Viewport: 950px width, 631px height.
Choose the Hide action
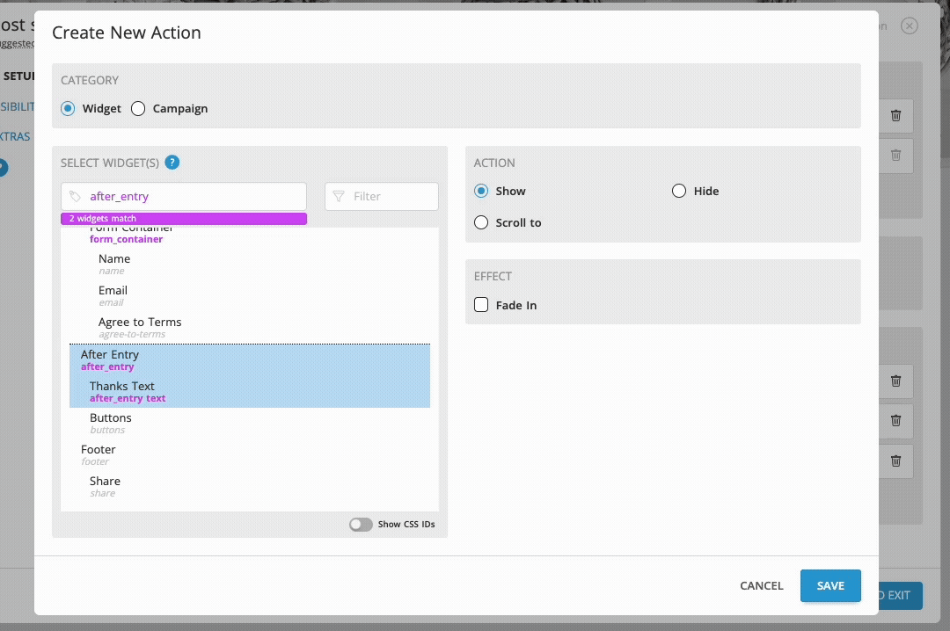[x=679, y=191]
